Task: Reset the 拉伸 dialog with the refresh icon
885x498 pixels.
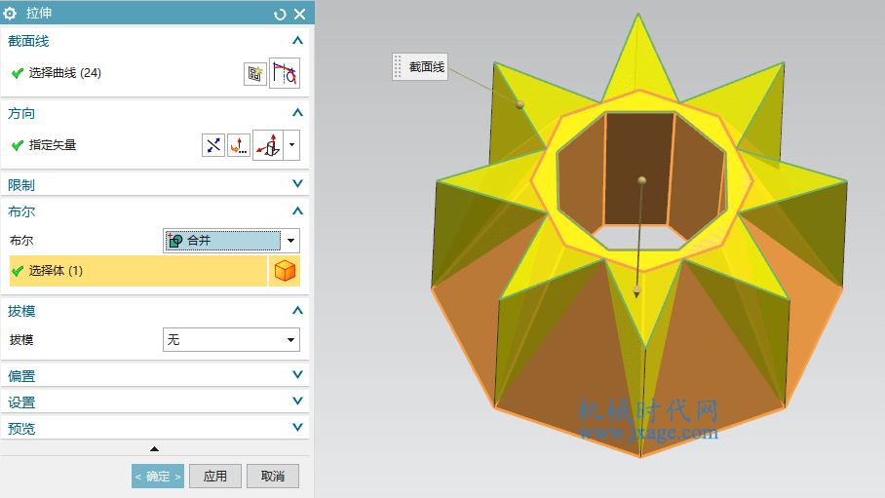Action: click(280, 14)
